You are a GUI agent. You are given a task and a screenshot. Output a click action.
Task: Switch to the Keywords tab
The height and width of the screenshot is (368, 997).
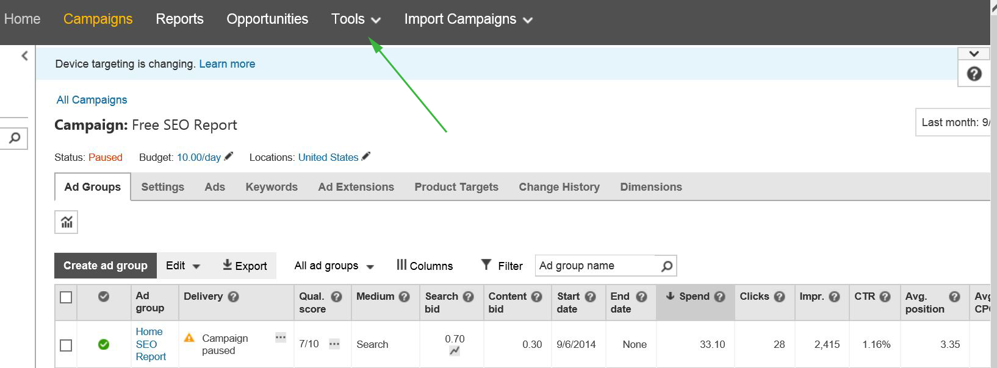point(272,187)
